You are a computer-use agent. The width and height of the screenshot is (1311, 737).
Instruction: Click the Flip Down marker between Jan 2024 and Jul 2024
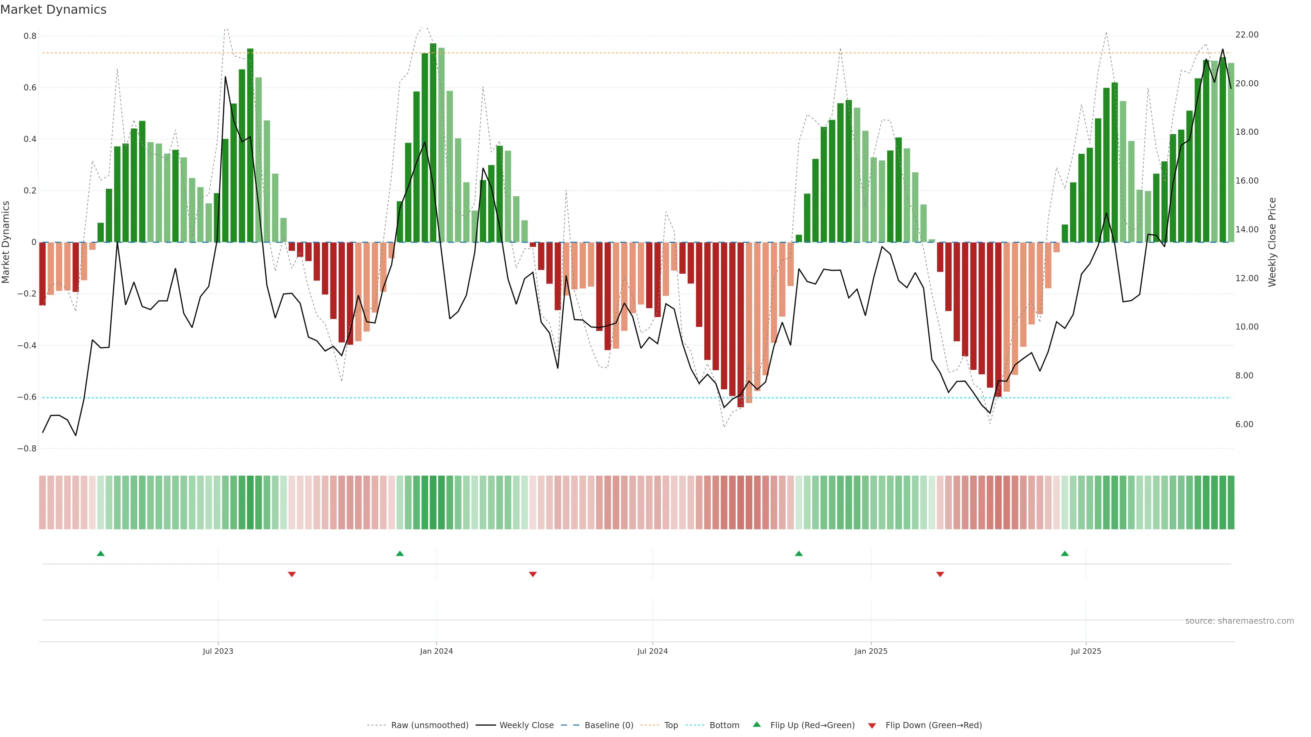pos(533,574)
